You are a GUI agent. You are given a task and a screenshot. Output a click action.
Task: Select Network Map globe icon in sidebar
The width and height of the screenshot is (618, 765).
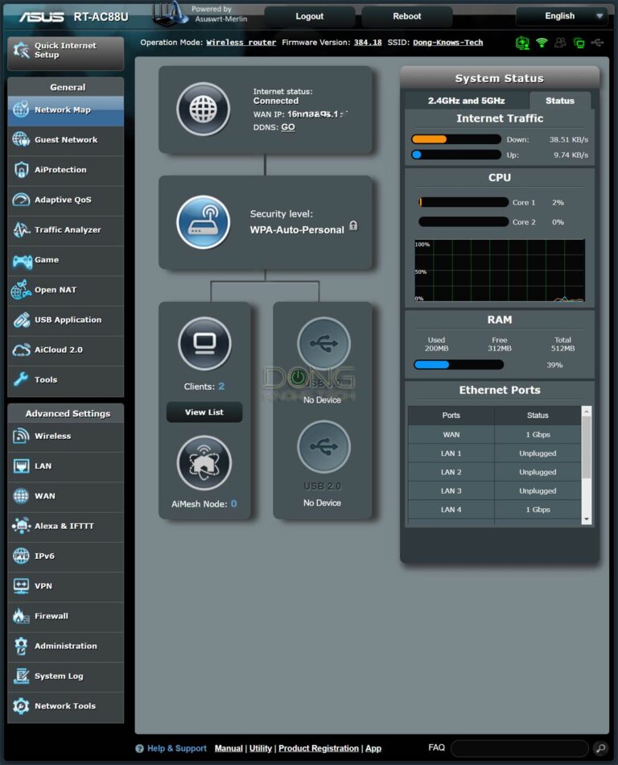tap(21, 110)
